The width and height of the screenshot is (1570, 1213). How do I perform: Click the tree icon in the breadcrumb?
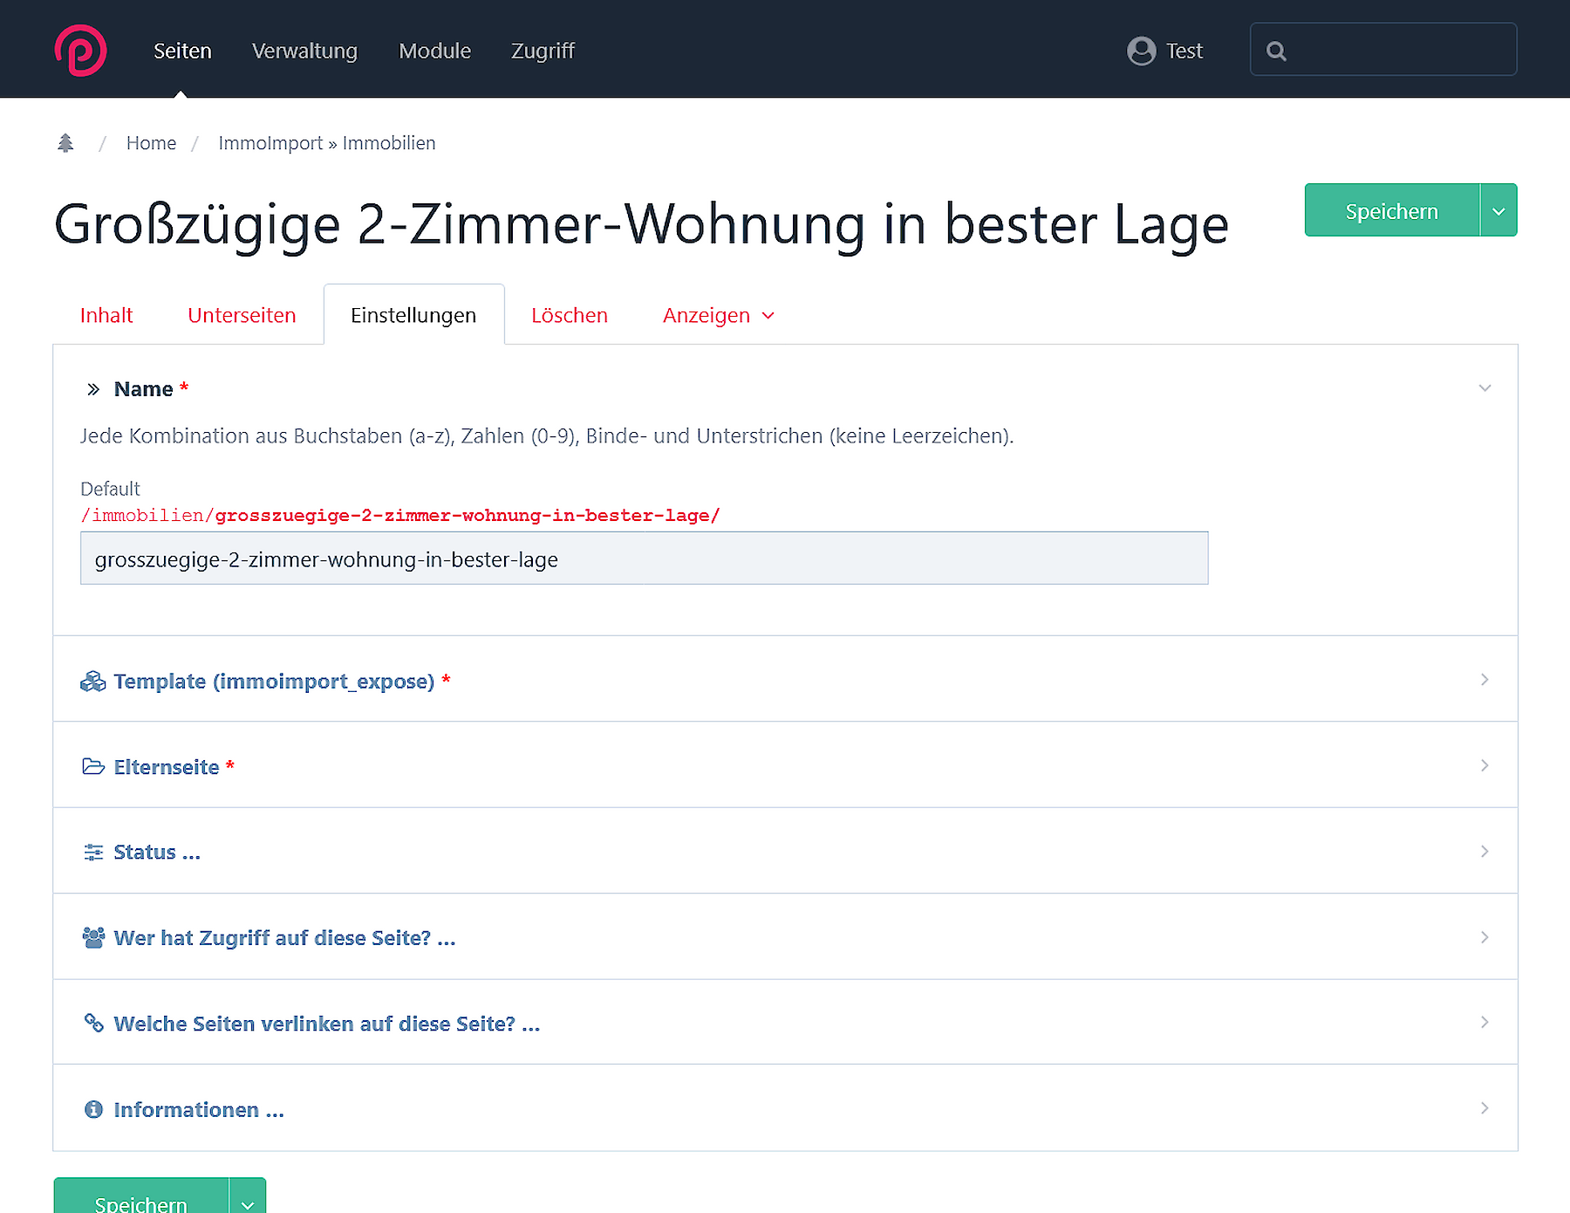pyautogui.click(x=65, y=141)
